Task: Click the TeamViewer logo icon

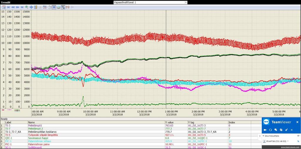Action: tap(267, 122)
